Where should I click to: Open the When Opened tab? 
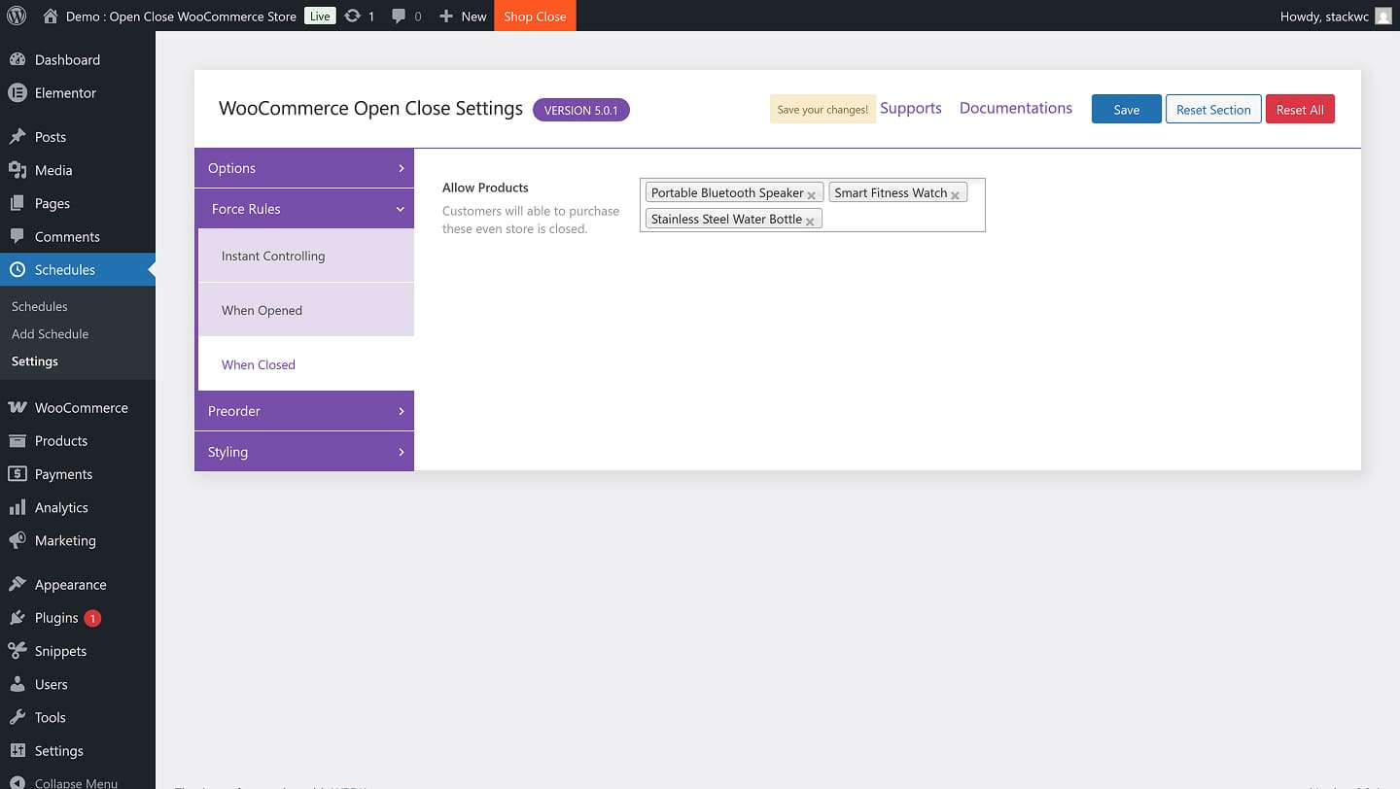tap(306, 310)
